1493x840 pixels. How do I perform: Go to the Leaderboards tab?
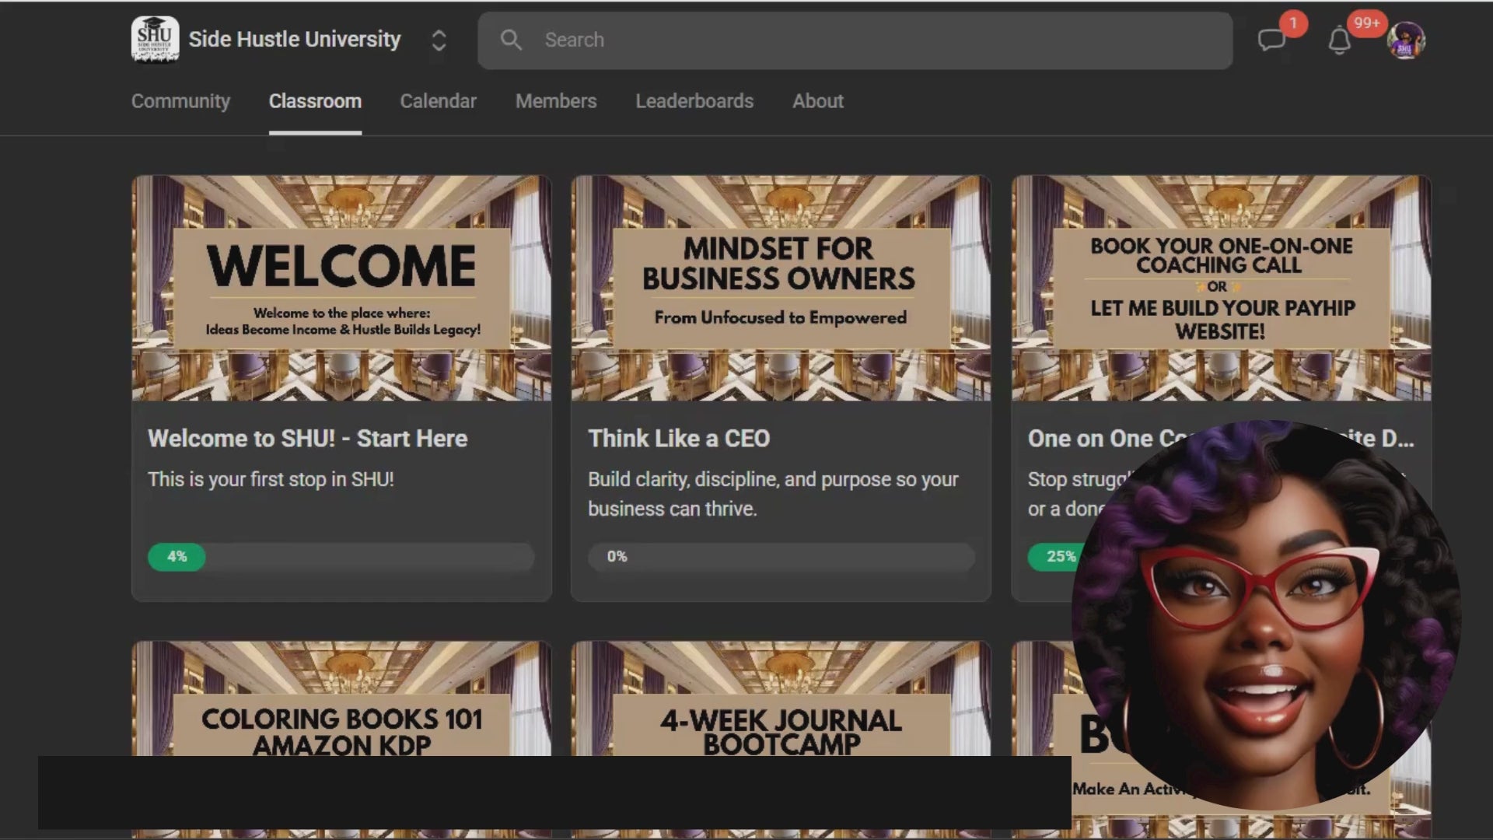point(694,101)
